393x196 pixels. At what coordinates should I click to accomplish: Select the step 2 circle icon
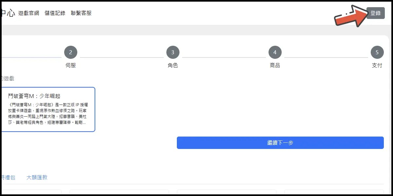pos(71,52)
